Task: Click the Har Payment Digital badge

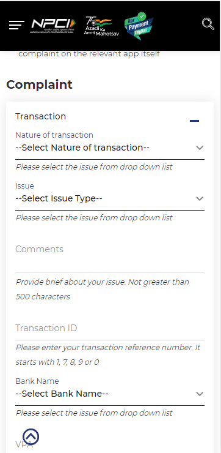Action: (139, 26)
